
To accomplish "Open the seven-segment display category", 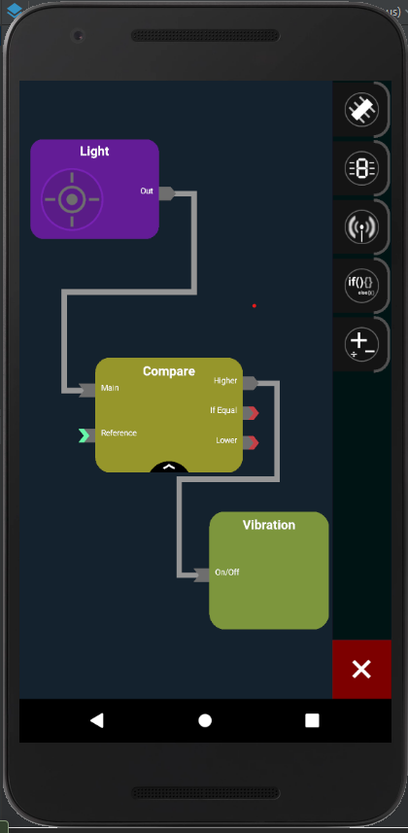I will click(361, 168).
